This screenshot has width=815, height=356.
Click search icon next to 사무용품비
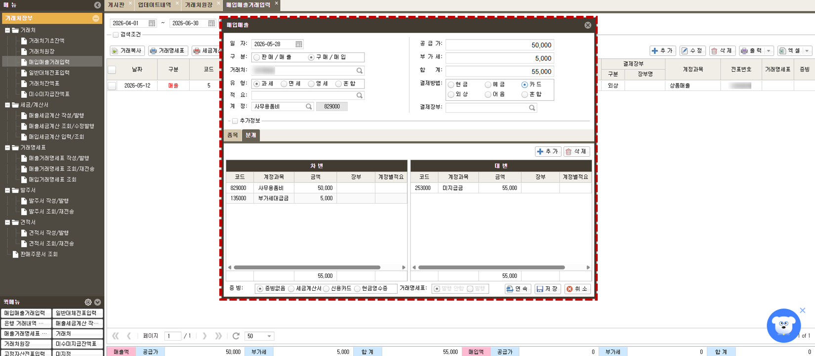[309, 106]
